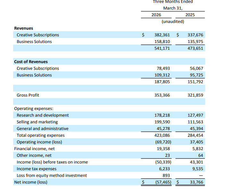This screenshot has height=189, width=225.
Task: Select total cost of revenues 187,805
Action: pyautogui.click(x=162, y=82)
